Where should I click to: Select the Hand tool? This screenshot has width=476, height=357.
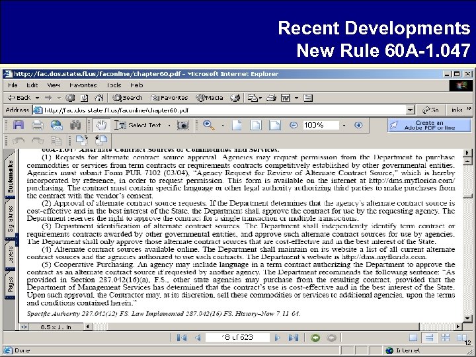click(x=101, y=125)
